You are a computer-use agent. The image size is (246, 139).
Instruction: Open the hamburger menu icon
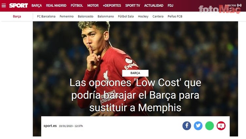point(4,6)
